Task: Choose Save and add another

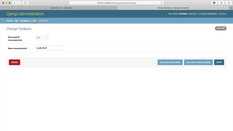Action: click(x=170, y=62)
